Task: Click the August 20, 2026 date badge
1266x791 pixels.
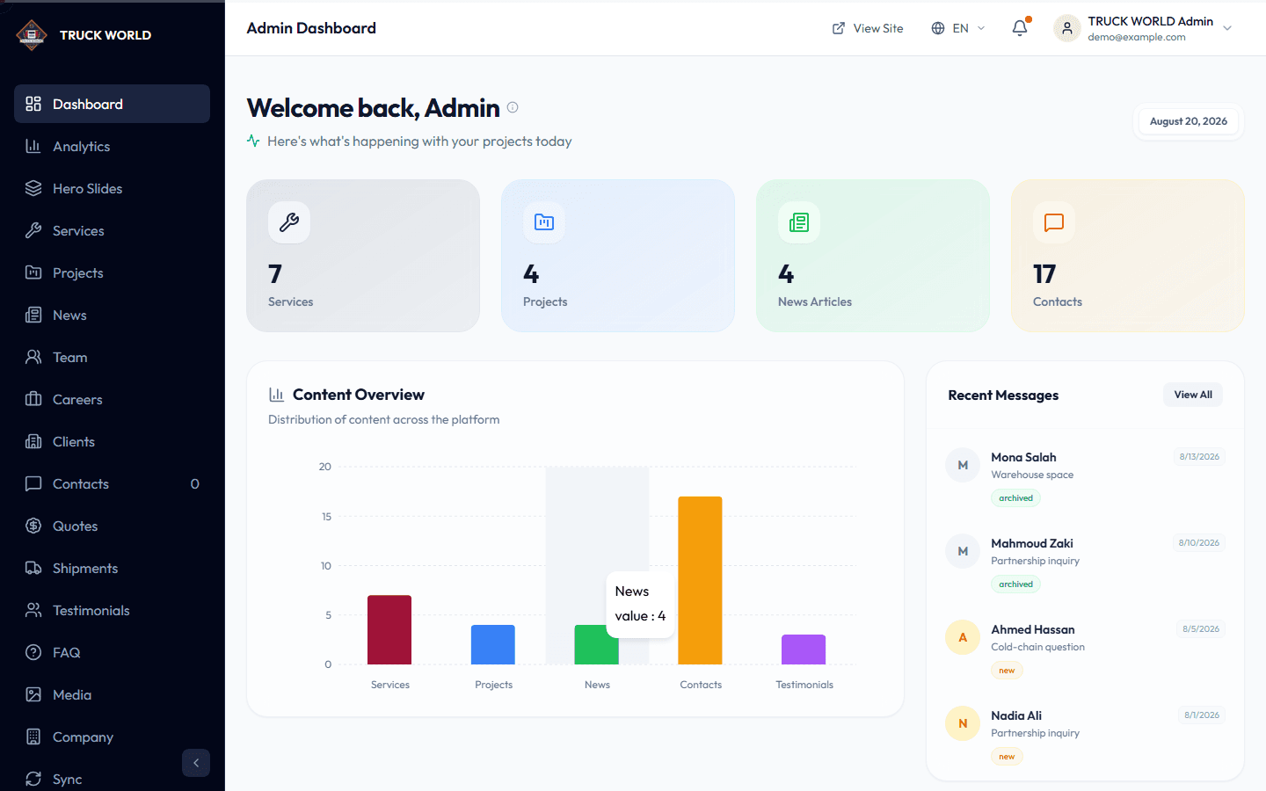Action: coord(1188,121)
